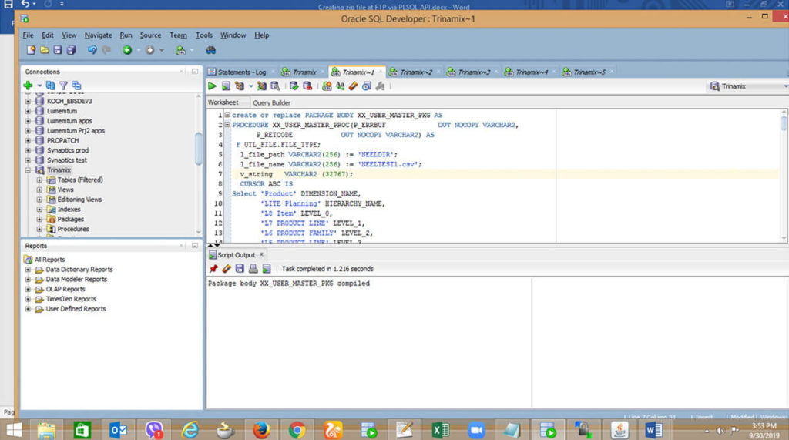
Task: Switch to the Query Builder tab
Action: click(272, 102)
